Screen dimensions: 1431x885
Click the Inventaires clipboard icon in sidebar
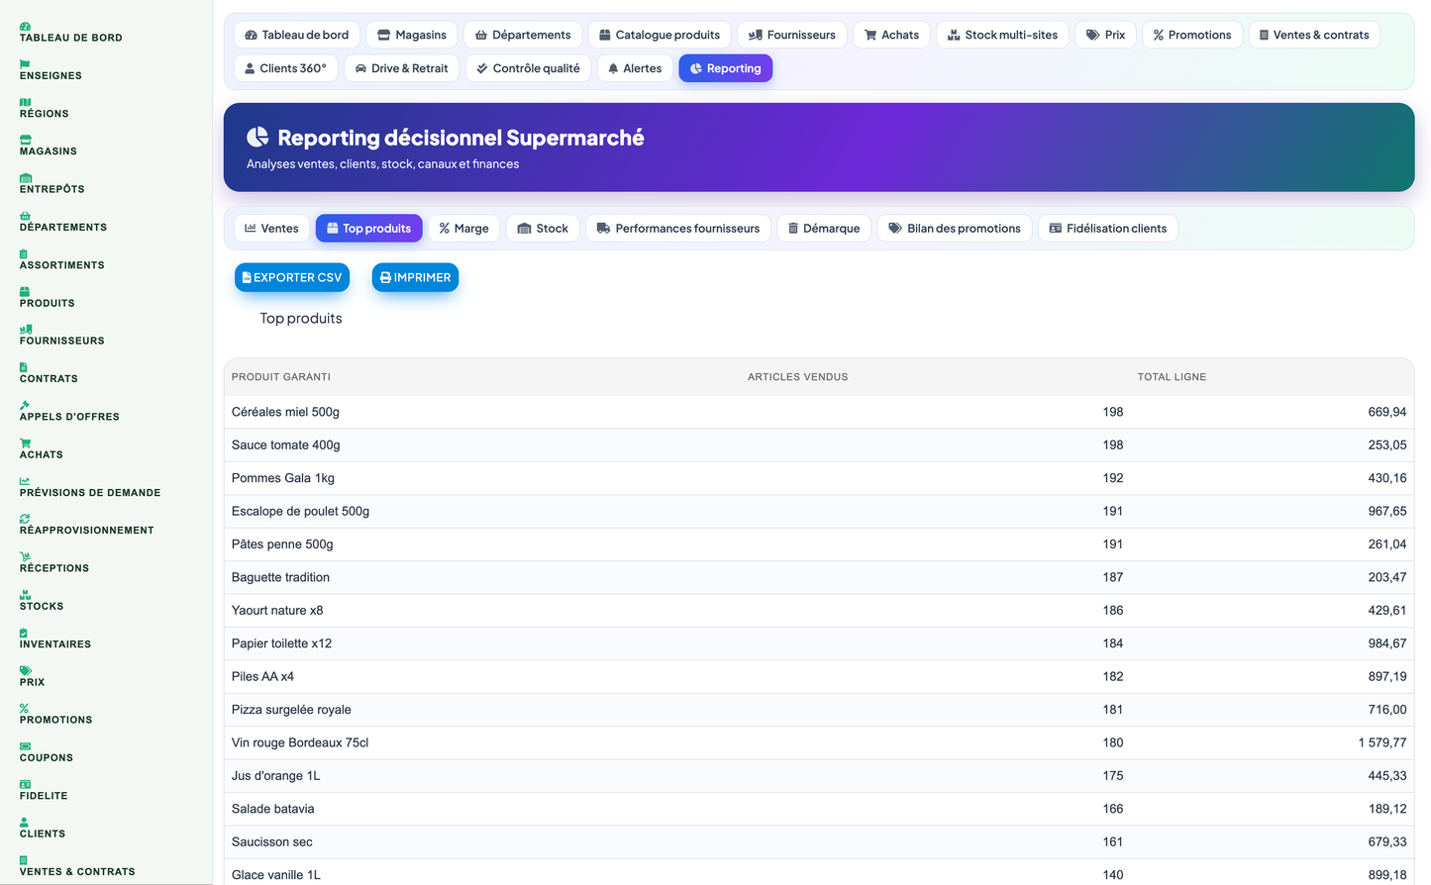pyautogui.click(x=24, y=633)
